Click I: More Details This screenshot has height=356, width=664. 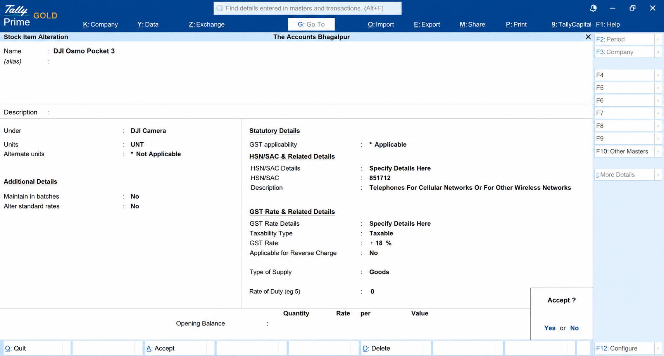click(x=624, y=175)
